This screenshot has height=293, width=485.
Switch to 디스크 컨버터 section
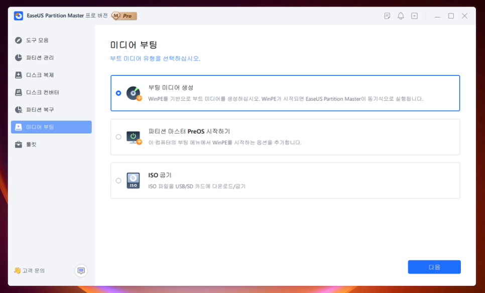(x=51, y=92)
